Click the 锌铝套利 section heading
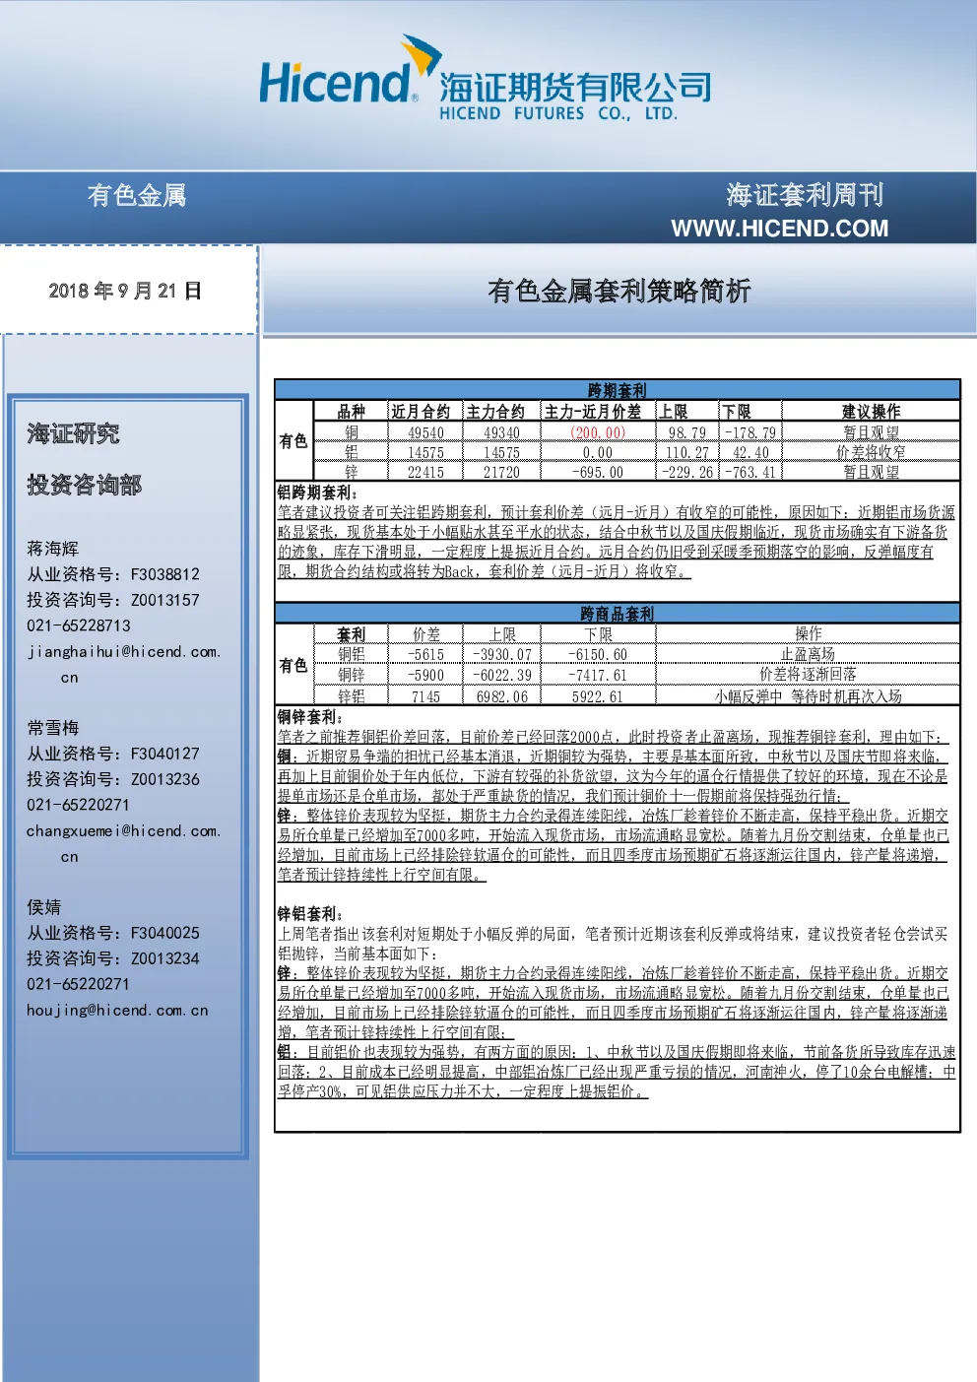 pyautogui.click(x=310, y=913)
